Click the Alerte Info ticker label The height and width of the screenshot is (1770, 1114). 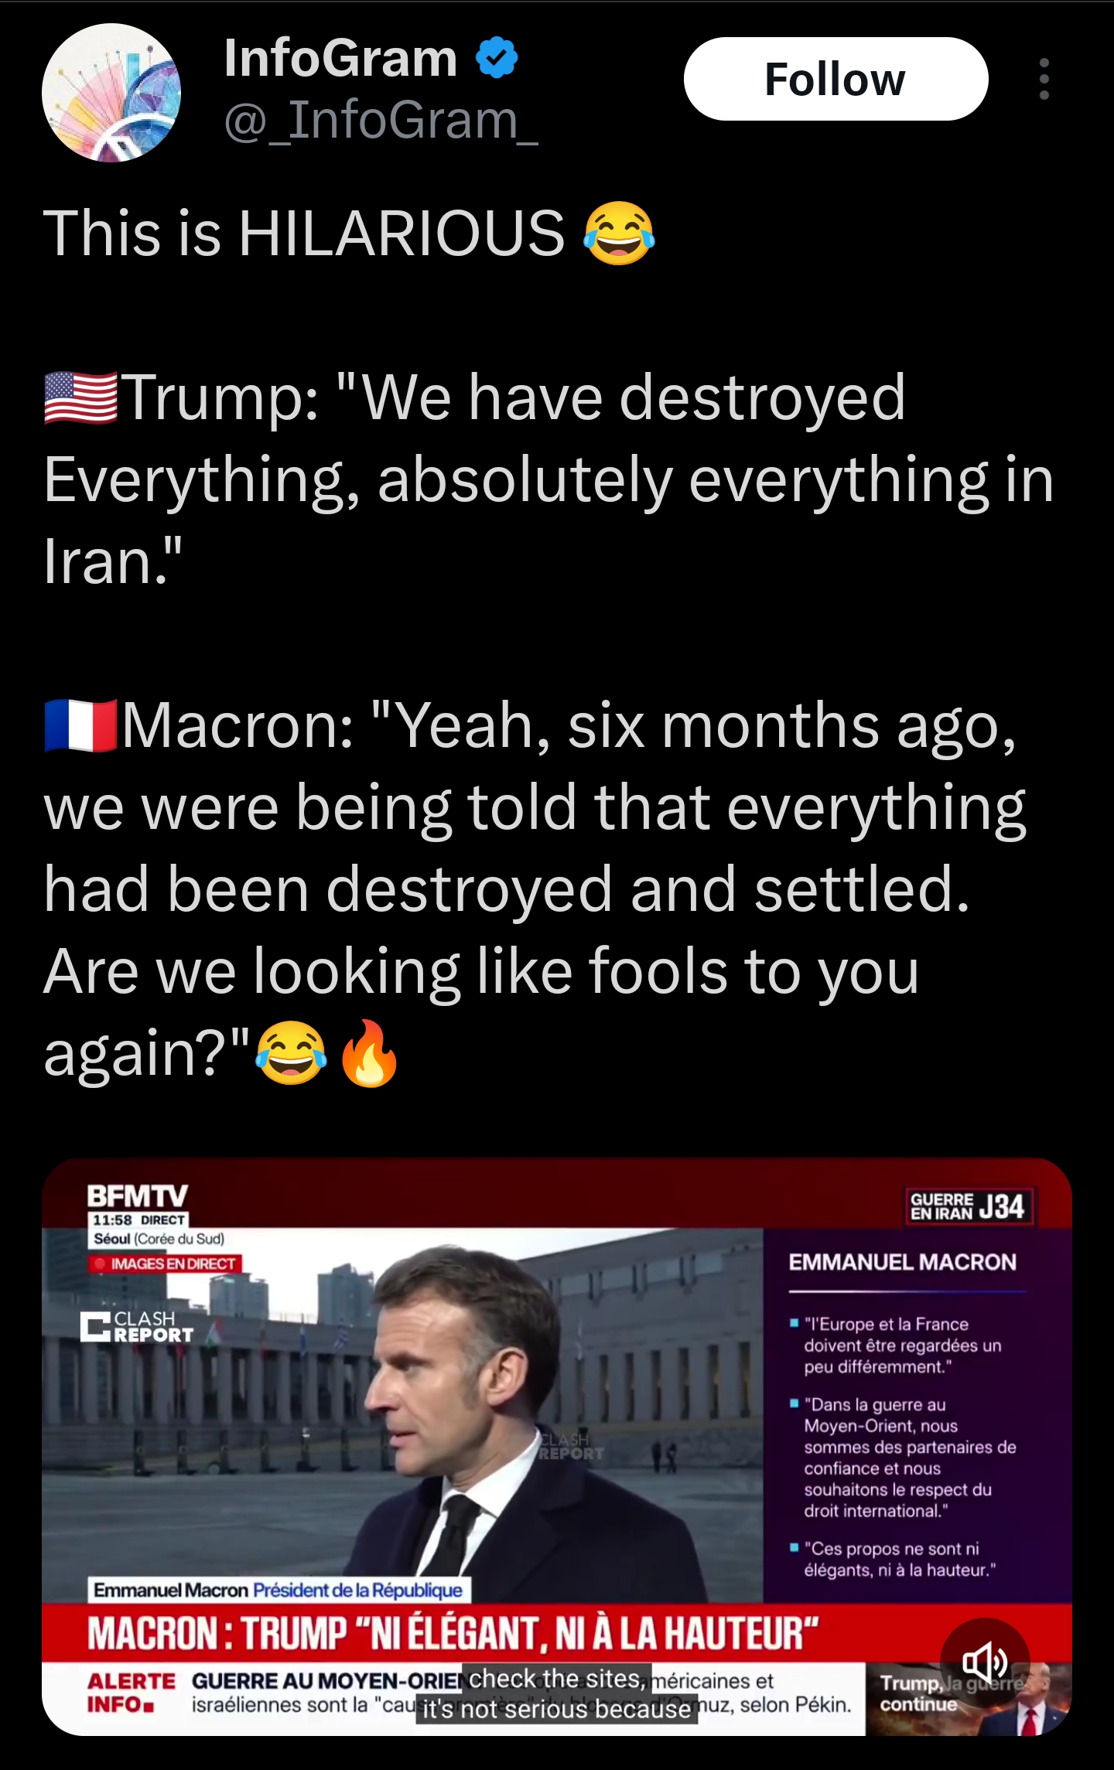point(132,1693)
